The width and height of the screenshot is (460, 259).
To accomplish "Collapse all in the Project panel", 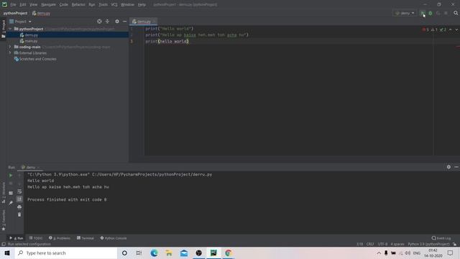I will click(107, 22).
